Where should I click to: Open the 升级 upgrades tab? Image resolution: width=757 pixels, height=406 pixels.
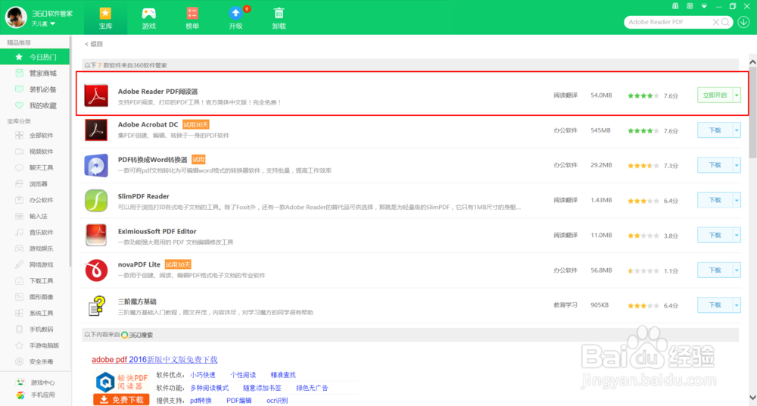(x=235, y=18)
